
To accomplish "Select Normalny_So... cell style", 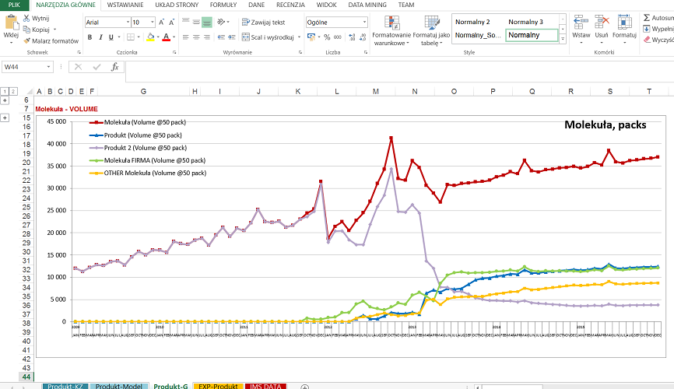I will pyautogui.click(x=478, y=35).
